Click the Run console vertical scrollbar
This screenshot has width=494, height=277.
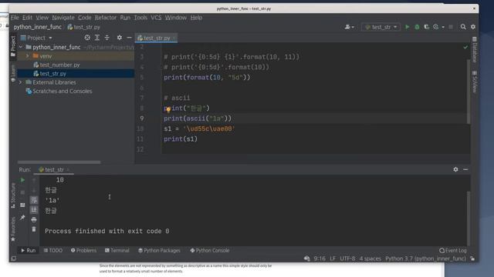[469, 219]
